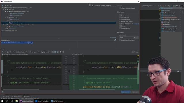Viewport: 184px width, 103px height.
Task: Enable Optimize imports checkbox
Action: 120,19
